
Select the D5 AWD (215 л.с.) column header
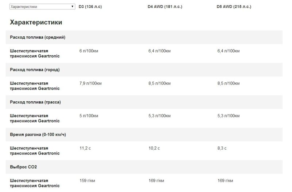tap(234, 7)
